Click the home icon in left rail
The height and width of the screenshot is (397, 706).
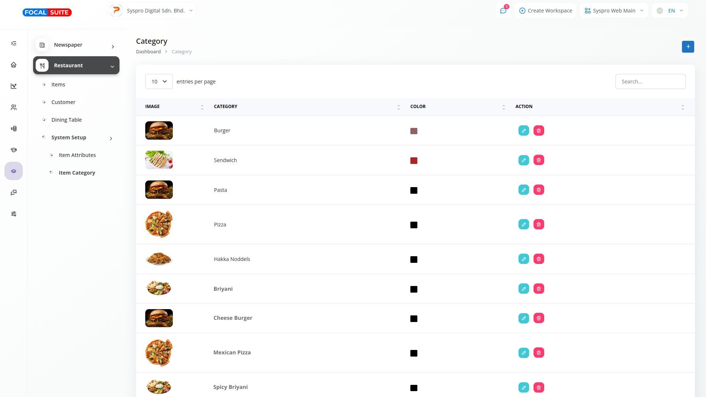[14, 65]
